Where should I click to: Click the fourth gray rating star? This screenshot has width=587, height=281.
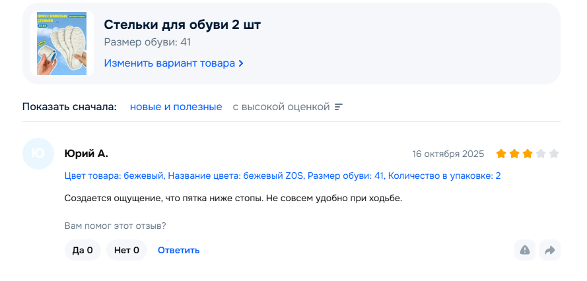click(541, 154)
